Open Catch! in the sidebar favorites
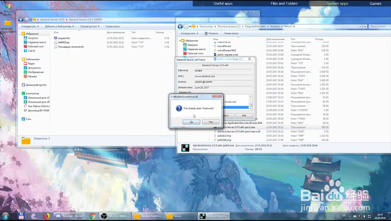391x221 pixels. tap(31, 51)
